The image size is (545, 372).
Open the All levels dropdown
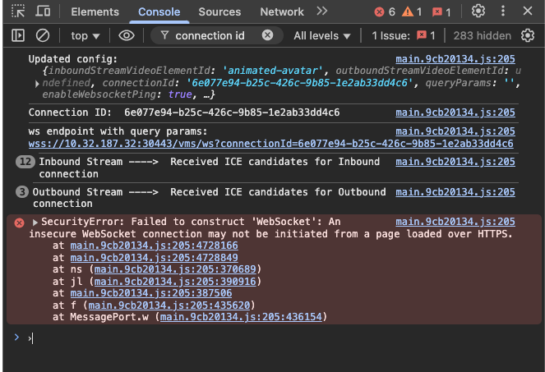tap(322, 36)
